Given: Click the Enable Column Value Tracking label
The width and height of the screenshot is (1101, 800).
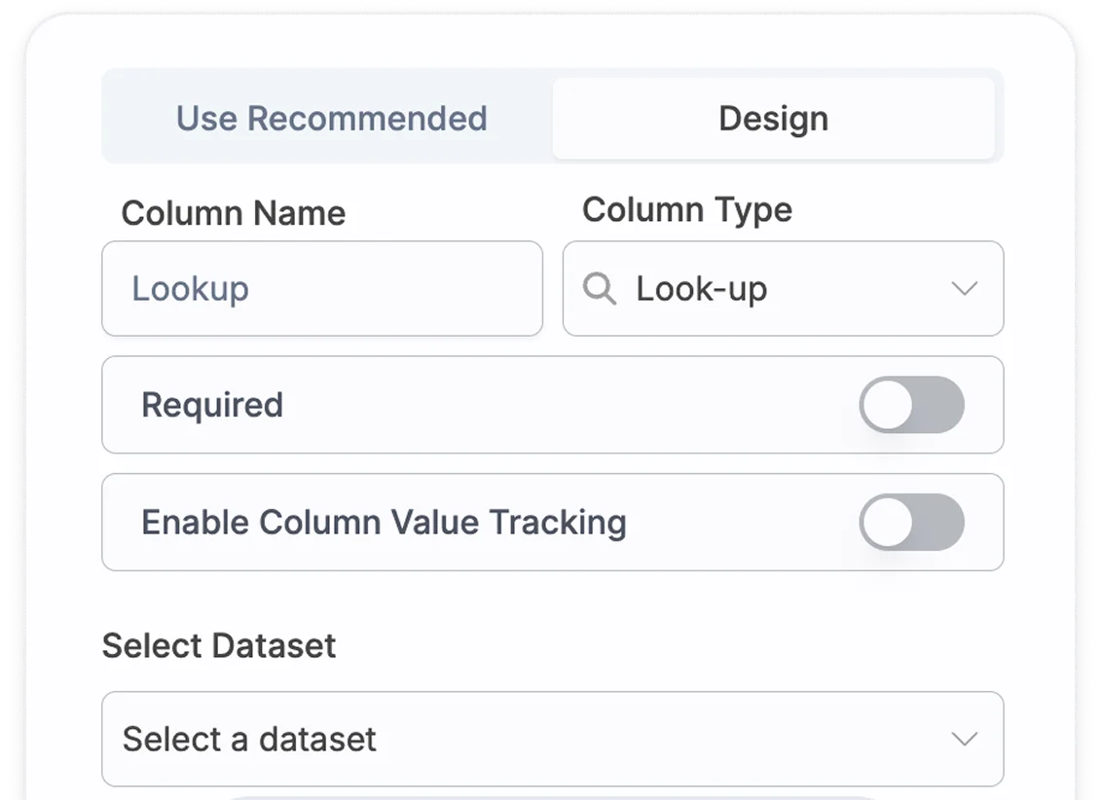Looking at the screenshot, I should (384, 522).
